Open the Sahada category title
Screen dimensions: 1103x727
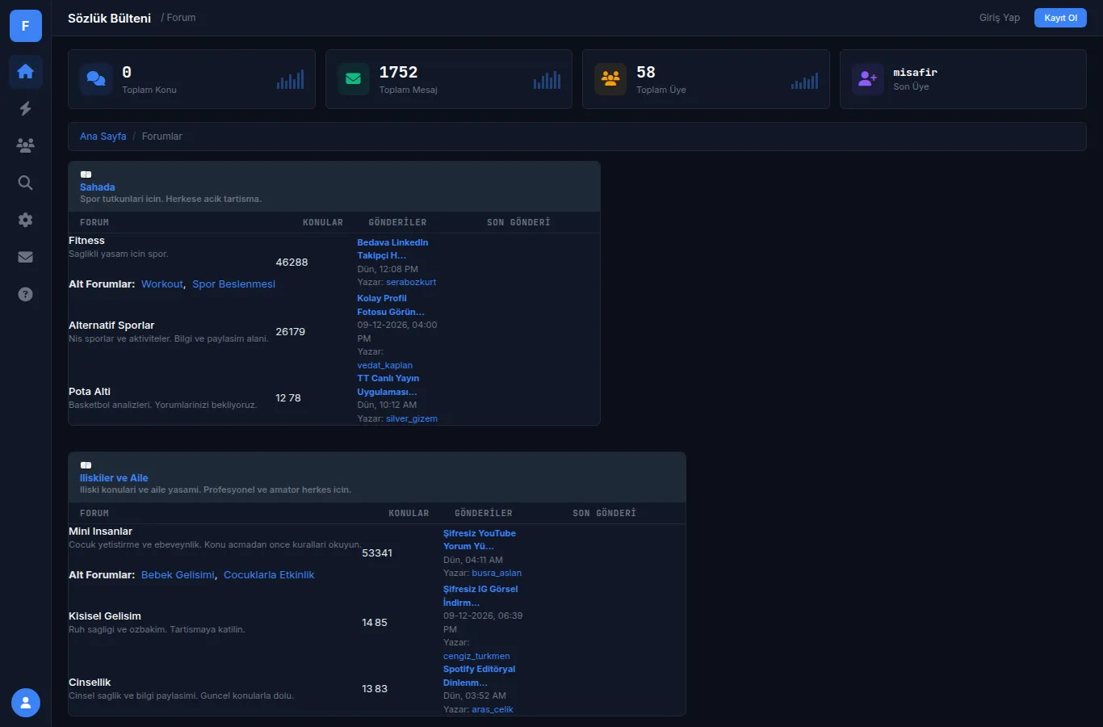(x=97, y=187)
